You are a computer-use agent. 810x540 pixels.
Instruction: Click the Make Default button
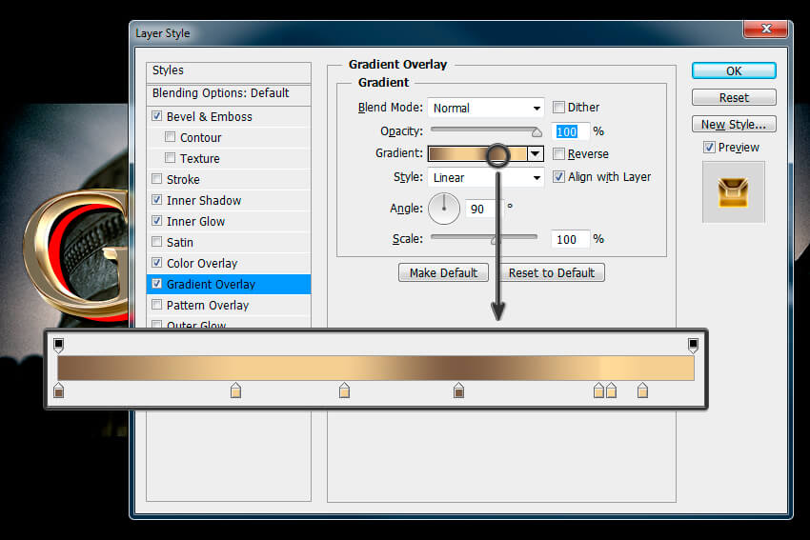pyautogui.click(x=443, y=272)
